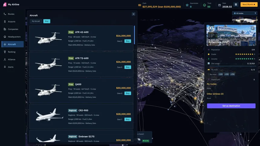Select the Buy tab in Aircraft panel

point(47,21)
